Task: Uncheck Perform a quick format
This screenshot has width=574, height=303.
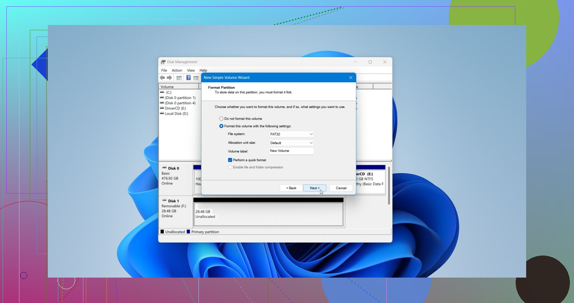Action: pos(230,160)
